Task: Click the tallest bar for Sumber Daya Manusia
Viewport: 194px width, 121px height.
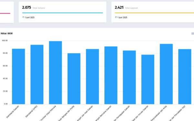Action: click(55, 73)
